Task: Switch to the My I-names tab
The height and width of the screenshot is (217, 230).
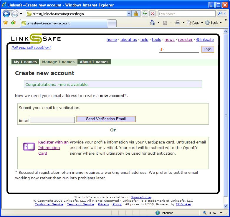Action: tap(25, 62)
